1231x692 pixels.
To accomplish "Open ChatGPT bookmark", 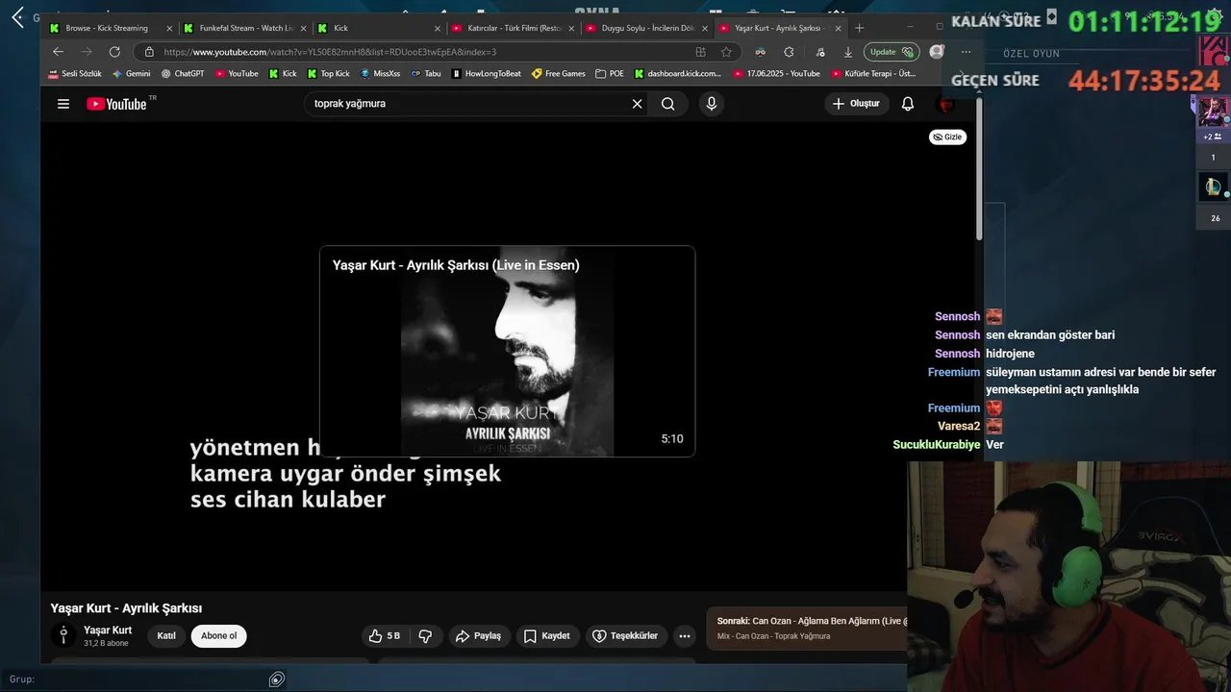I will [x=183, y=73].
